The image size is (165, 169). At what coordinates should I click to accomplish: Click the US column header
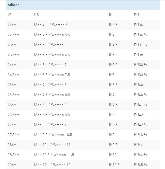click(x=37, y=15)
